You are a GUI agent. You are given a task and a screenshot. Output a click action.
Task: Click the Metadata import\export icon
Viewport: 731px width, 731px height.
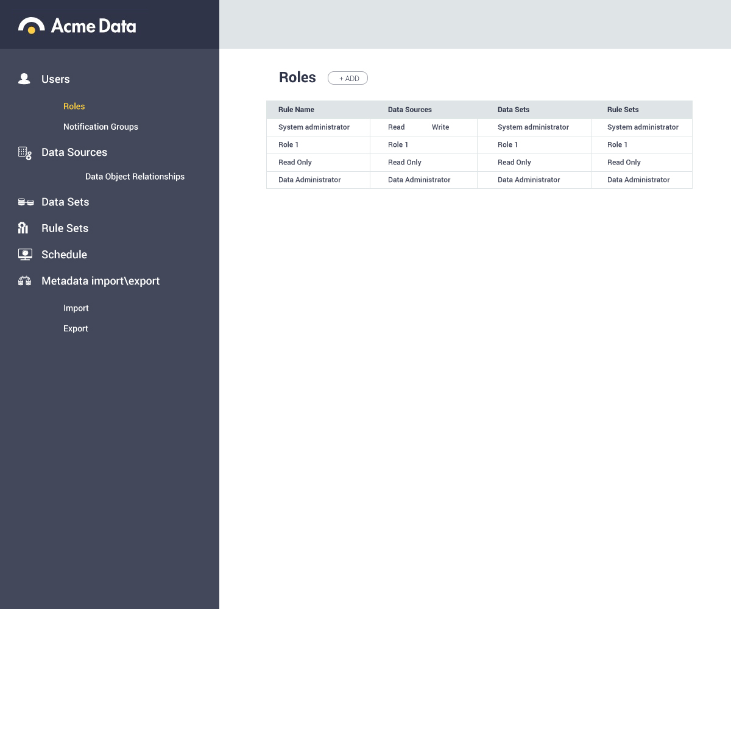(25, 280)
